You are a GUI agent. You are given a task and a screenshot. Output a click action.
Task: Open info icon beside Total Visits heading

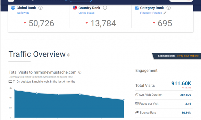[80, 72]
